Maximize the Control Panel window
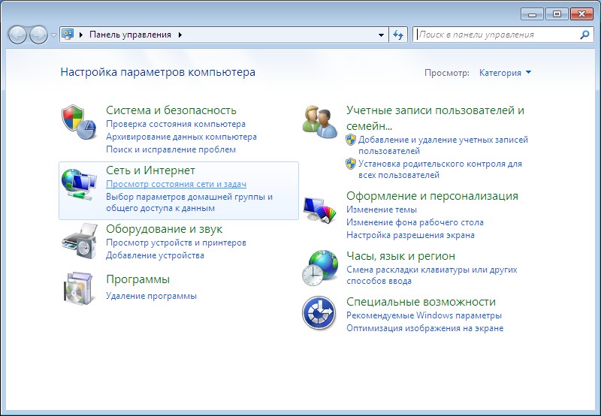 (x=557, y=14)
